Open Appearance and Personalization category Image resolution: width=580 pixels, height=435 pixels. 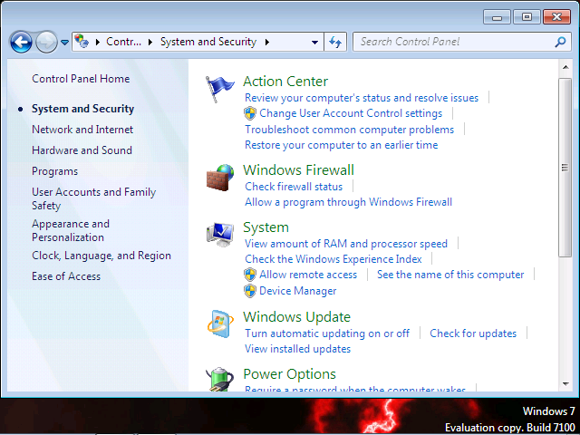pos(71,230)
